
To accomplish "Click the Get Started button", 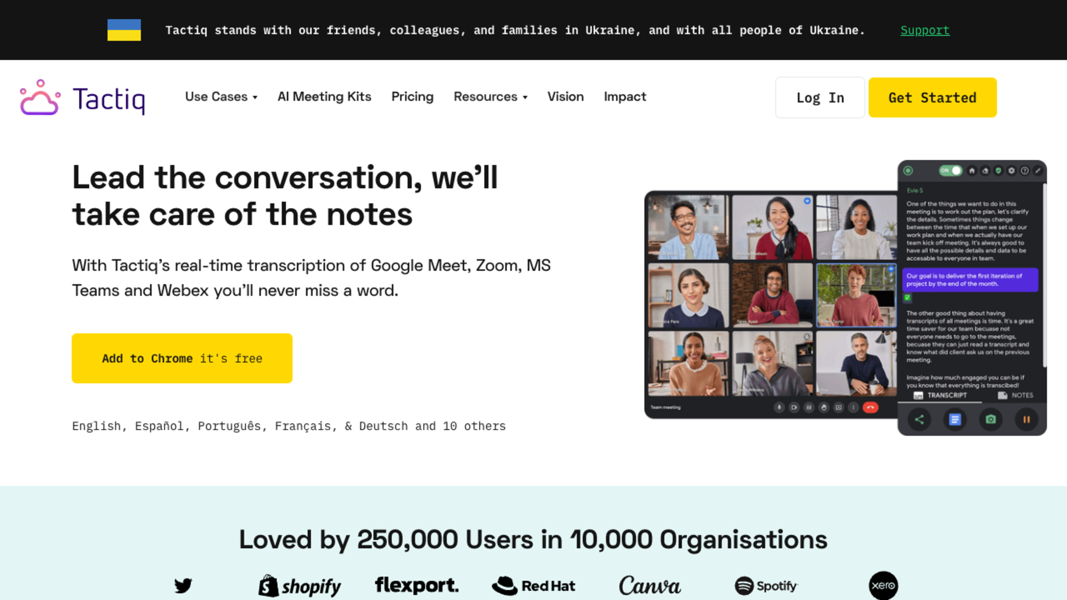I will [932, 98].
